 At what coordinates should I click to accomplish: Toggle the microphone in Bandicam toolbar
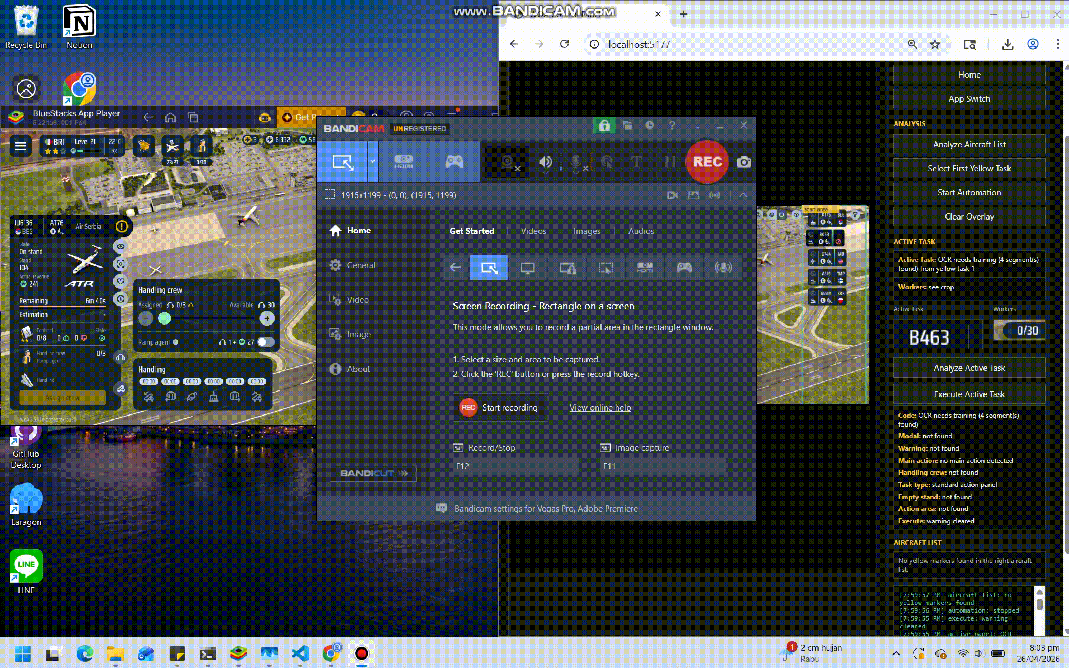click(x=576, y=163)
